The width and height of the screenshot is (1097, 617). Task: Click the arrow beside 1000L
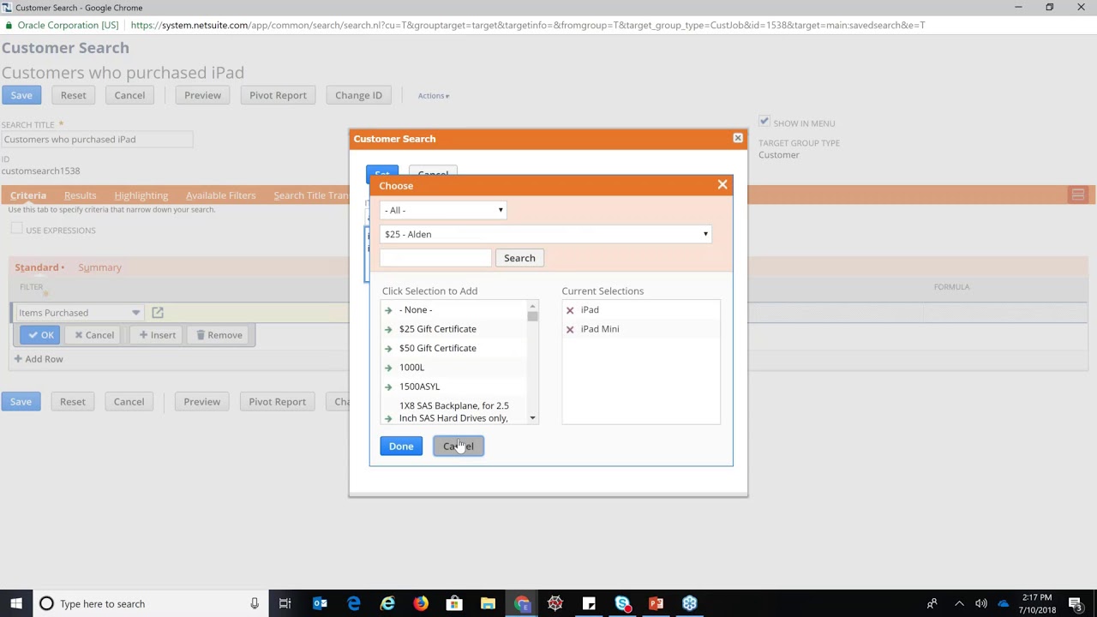388,368
